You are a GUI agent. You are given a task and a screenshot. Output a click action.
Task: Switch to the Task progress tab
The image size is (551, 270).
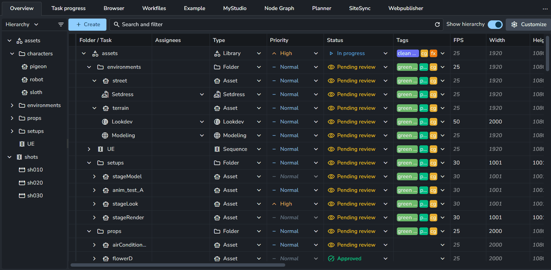click(x=68, y=8)
